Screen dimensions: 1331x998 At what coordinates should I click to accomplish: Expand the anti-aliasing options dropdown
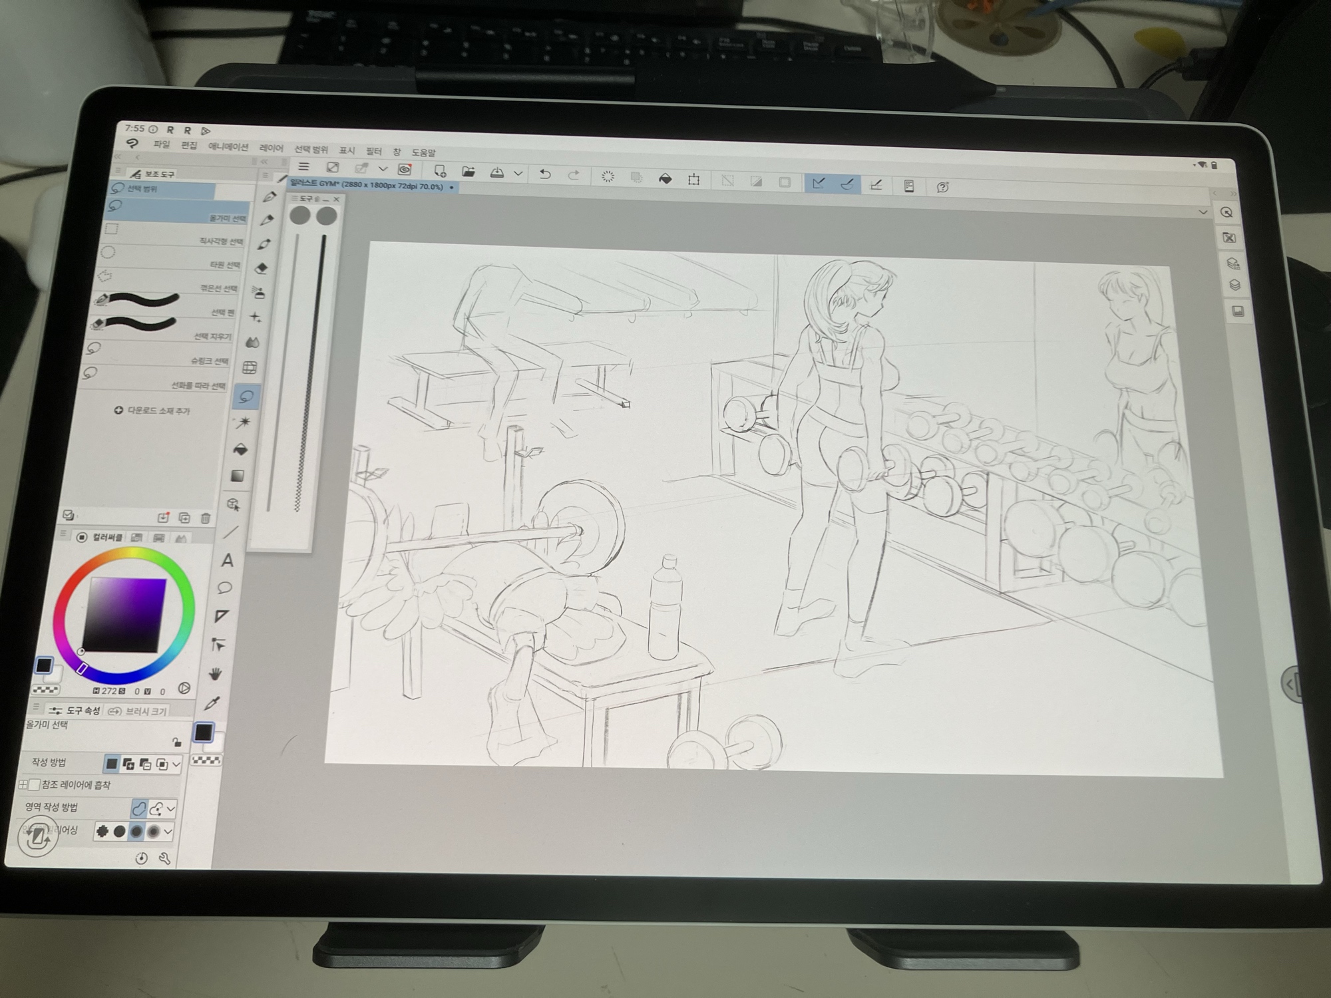point(168,831)
